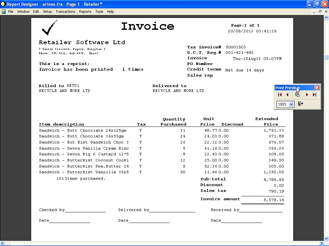Jump to last page in Print Preview
The image size is (329, 246).
click(315, 95)
